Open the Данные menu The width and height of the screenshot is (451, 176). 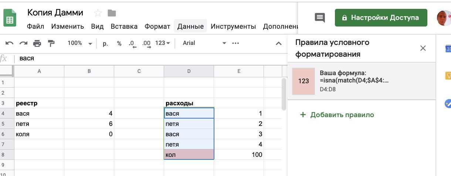coord(190,27)
